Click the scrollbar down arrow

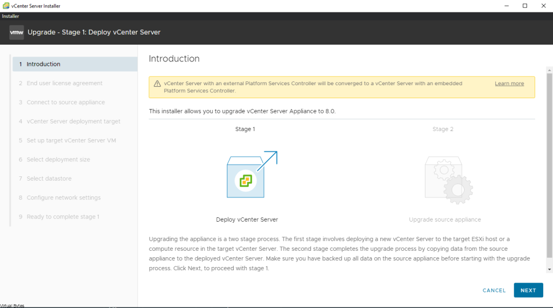click(549, 270)
